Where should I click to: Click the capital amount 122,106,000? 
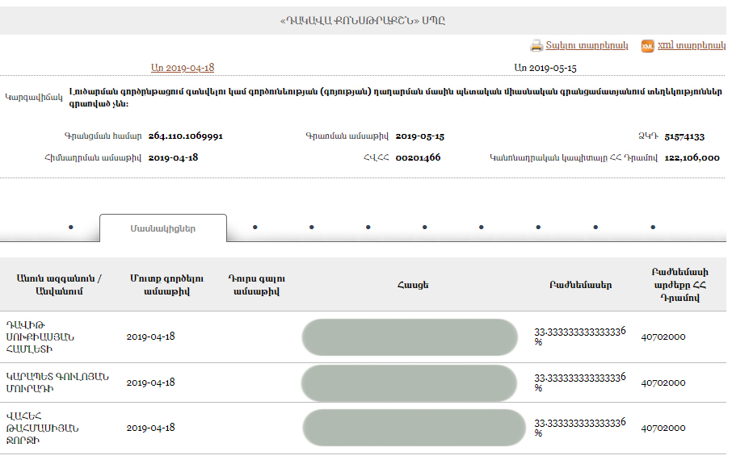coord(692,157)
